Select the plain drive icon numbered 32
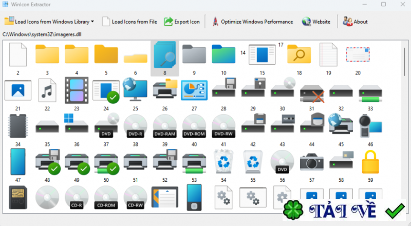 click(x=341, y=91)
